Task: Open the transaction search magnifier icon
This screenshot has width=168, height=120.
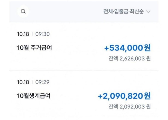Action: pyautogui.click(x=23, y=11)
